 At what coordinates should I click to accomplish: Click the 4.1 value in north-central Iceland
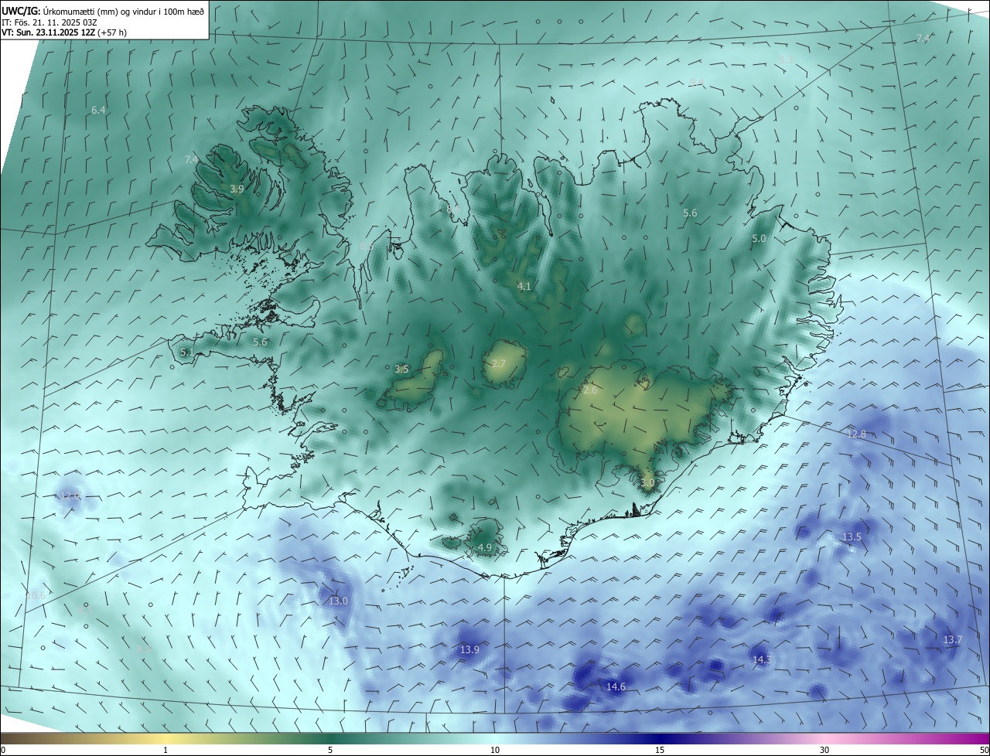tap(524, 287)
